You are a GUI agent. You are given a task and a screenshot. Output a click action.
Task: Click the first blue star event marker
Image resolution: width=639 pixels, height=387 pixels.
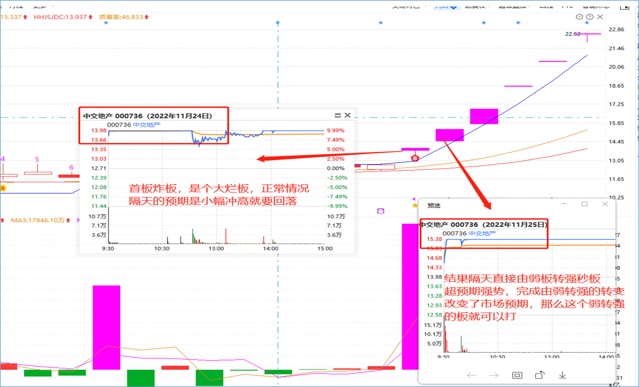tap(106, 23)
